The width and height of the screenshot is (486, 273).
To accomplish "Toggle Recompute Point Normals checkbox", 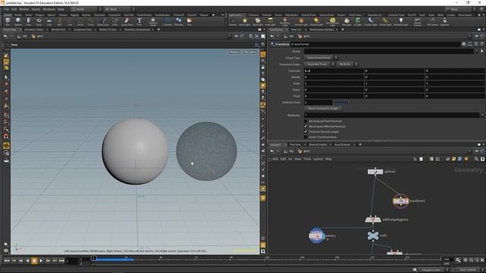I will (x=305, y=121).
